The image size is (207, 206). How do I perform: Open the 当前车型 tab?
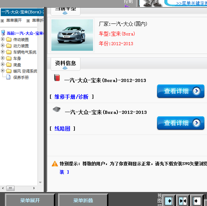pyautogui.click(x=65, y=11)
